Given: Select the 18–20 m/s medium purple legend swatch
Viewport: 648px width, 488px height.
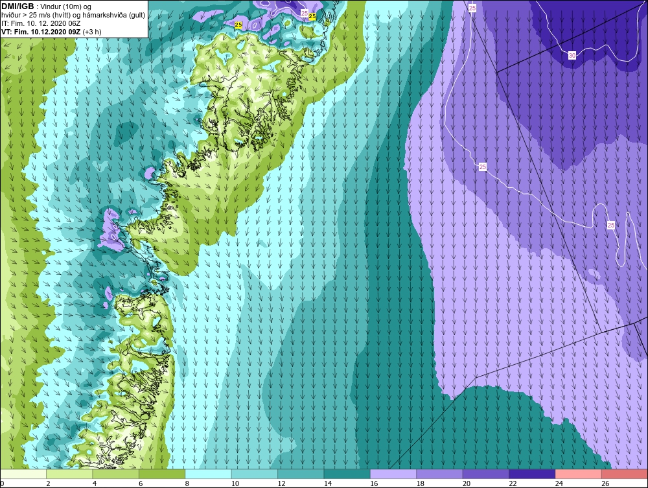Looking at the screenshot, I should (x=440, y=474).
